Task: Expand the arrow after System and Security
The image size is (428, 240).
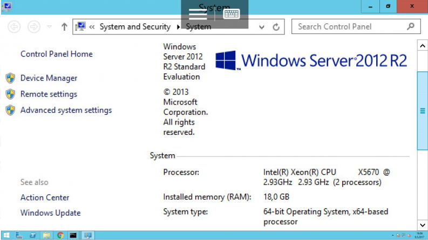Action: pos(178,27)
